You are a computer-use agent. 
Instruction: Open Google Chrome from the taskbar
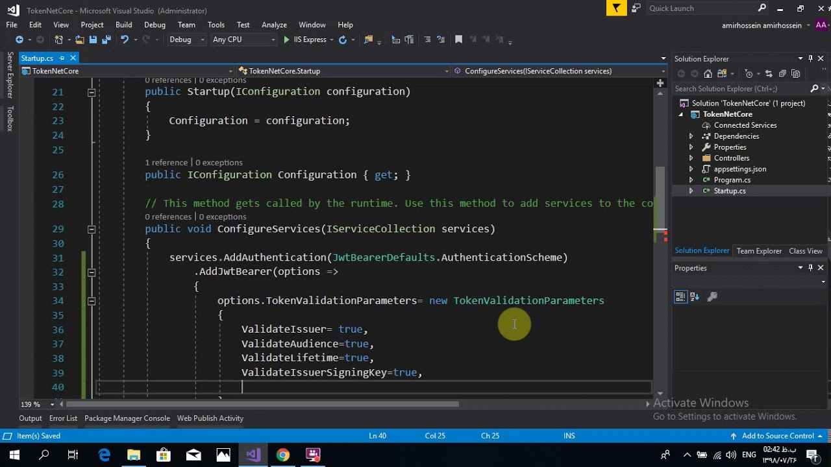coord(282,455)
